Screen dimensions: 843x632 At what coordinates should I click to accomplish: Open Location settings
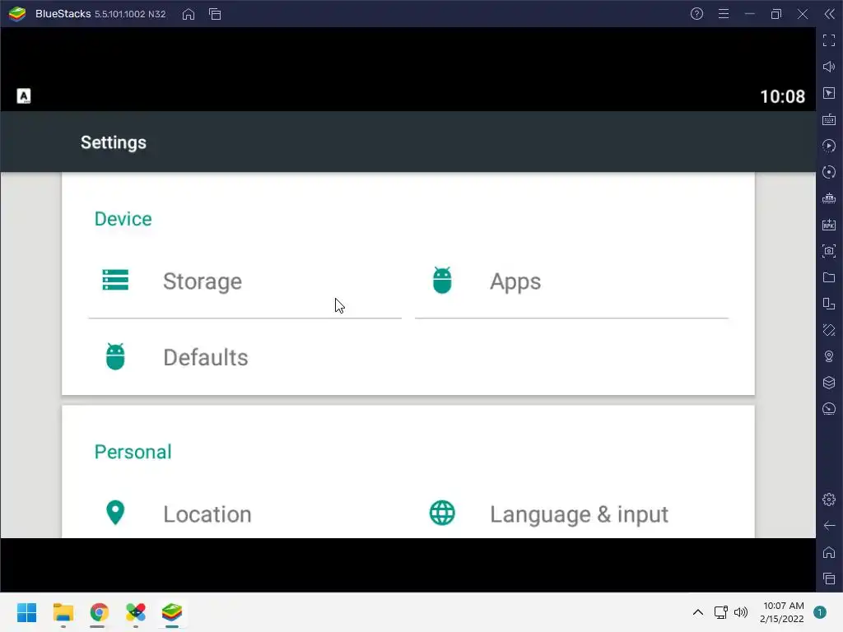[x=245, y=513]
